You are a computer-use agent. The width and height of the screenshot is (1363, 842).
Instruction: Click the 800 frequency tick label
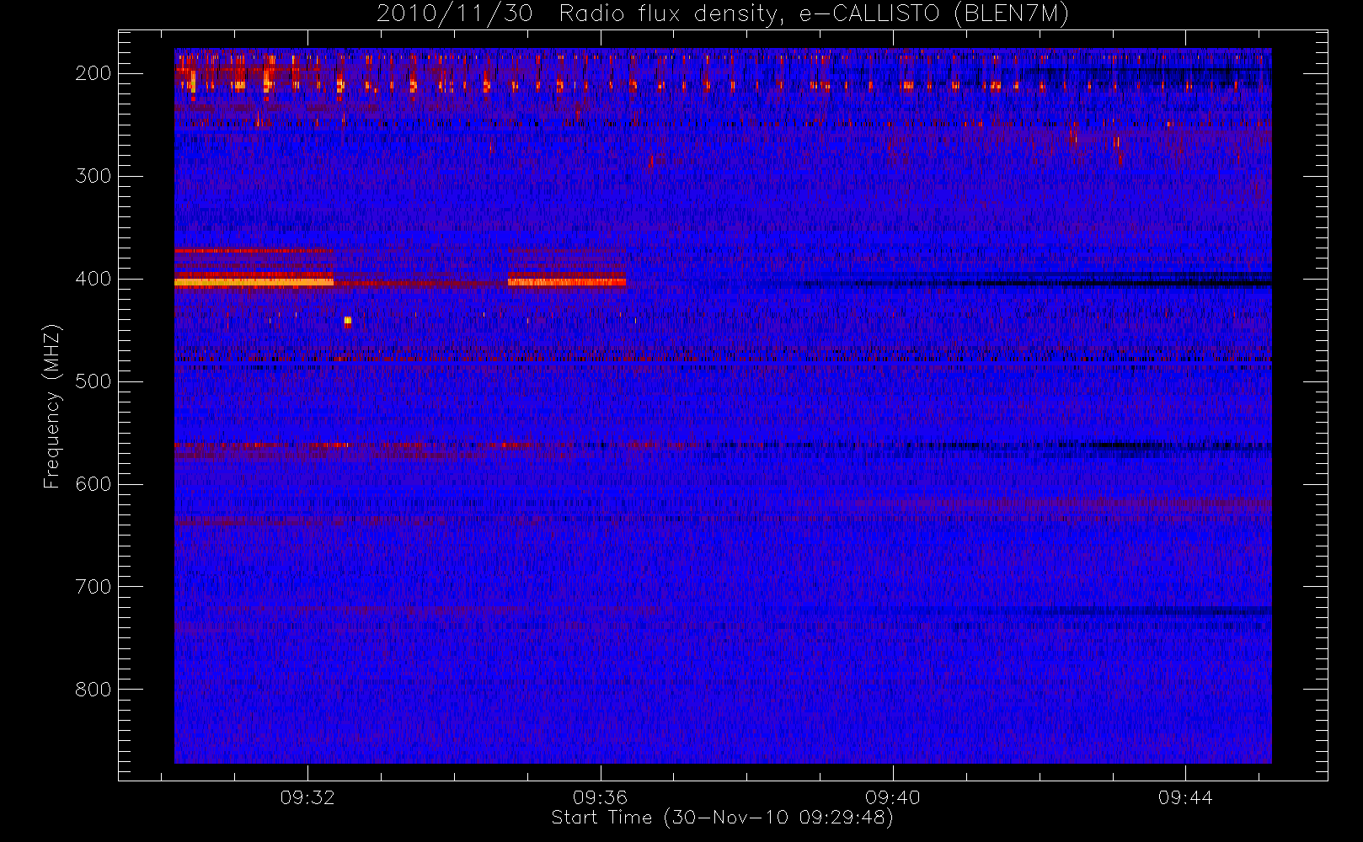point(94,690)
